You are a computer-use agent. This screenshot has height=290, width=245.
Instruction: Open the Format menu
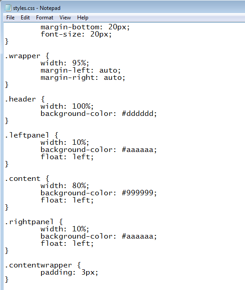45,18
